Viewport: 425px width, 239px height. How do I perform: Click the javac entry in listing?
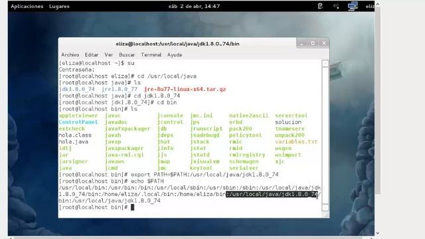113,116
